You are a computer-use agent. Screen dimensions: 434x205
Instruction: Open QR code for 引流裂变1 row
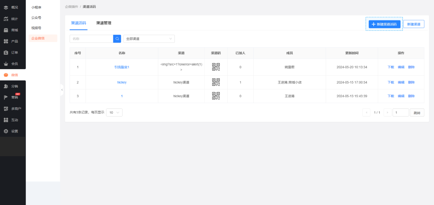click(x=216, y=67)
